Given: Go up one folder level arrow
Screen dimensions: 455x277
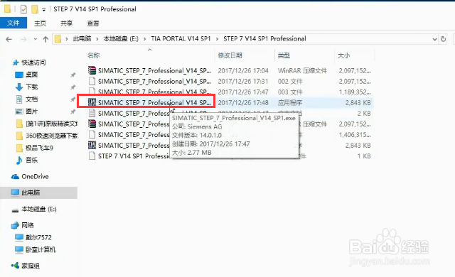Looking at the screenshot, I should pos(45,39).
